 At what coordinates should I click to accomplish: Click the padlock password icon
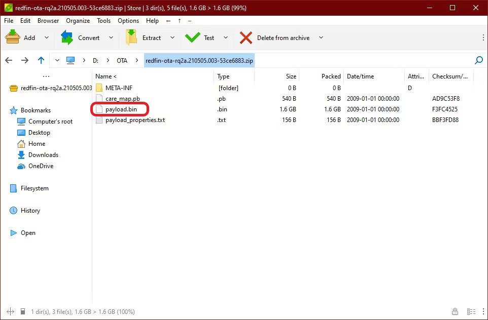point(455,311)
